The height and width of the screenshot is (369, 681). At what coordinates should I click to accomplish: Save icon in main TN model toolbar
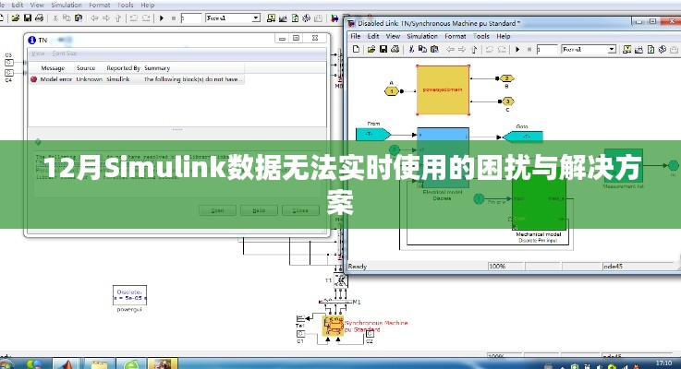pyautogui.click(x=28, y=18)
